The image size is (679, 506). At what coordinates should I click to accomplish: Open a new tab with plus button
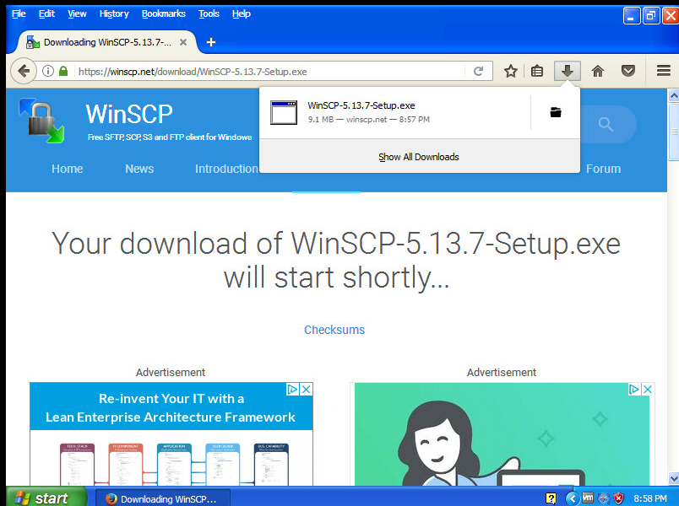click(x=211, y=42)
